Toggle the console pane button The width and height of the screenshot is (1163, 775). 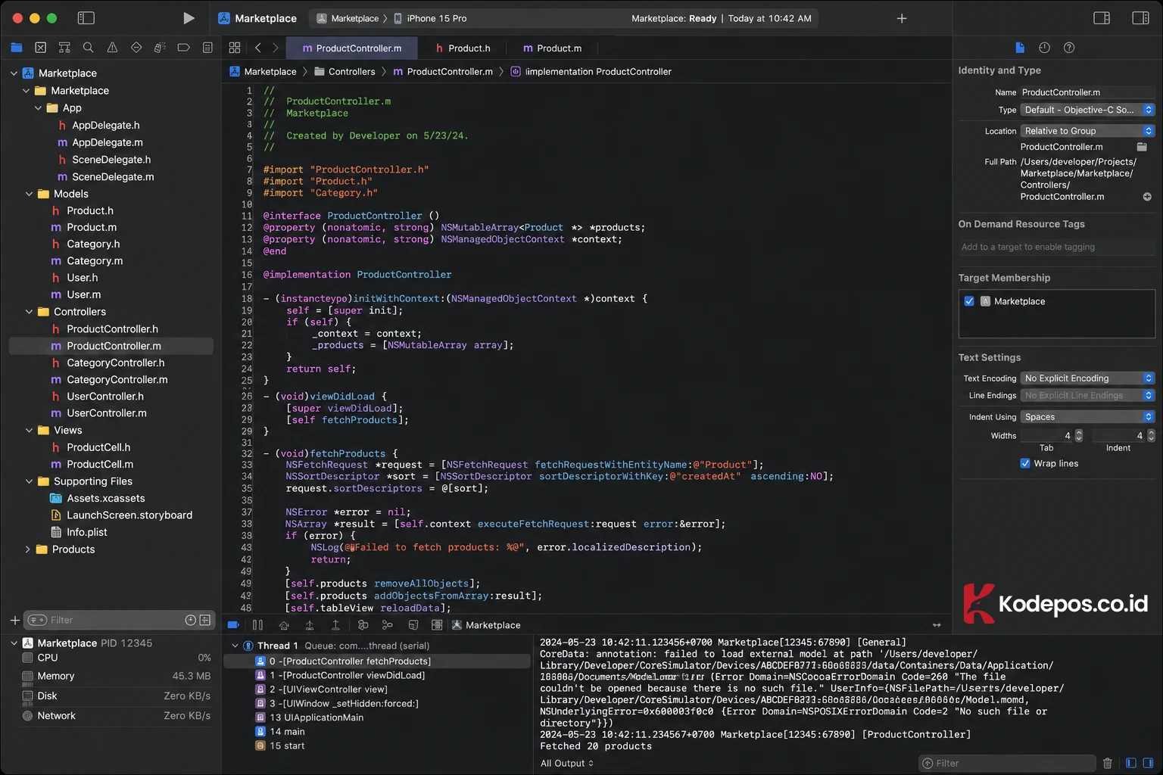(x=1148, y=763)
